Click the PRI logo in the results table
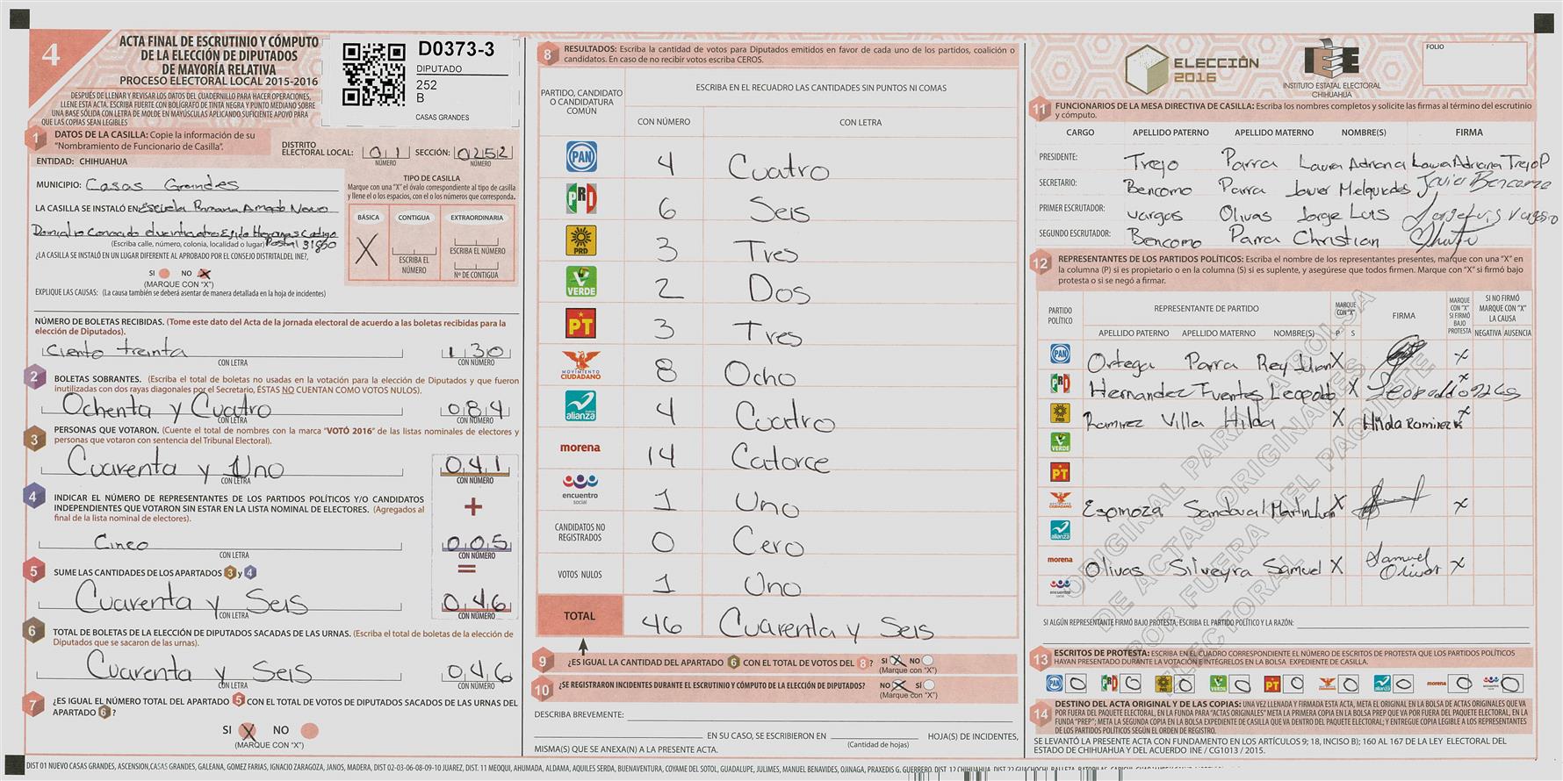This screenshot has width=1563, height=781. coord(580,199)
